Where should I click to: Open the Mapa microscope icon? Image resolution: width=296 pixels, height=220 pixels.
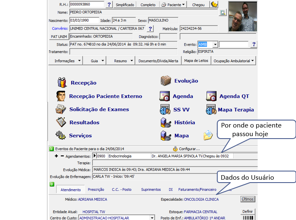click(166, 136)
